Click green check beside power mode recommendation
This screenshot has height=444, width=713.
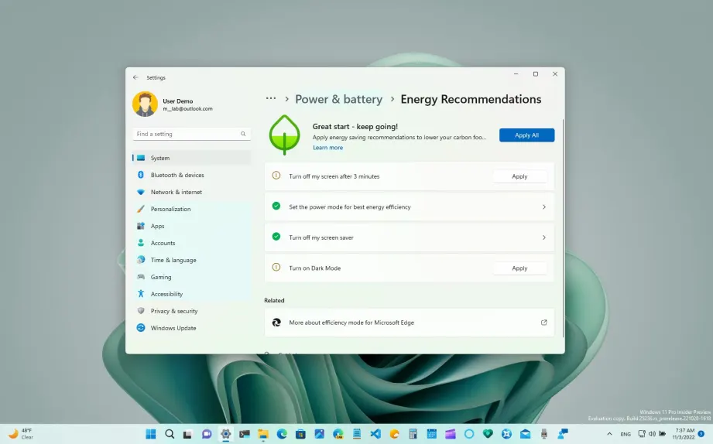[x=276, y=206]
